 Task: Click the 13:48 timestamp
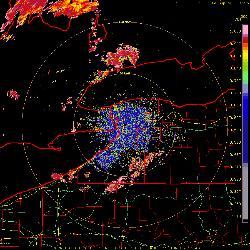pos(194,248)
